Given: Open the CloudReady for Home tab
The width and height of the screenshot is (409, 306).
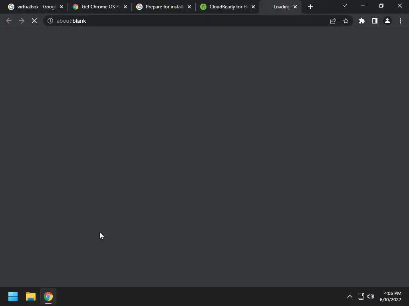Looking at the screenshot, I should point(228,7).
